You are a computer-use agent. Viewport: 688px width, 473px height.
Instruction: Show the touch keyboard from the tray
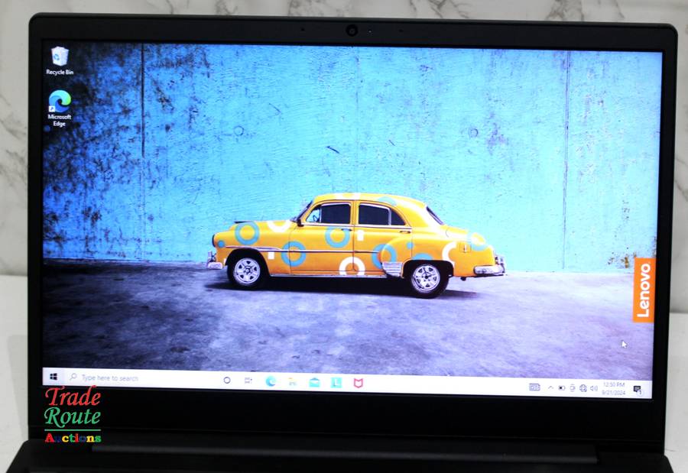point(534,387)
